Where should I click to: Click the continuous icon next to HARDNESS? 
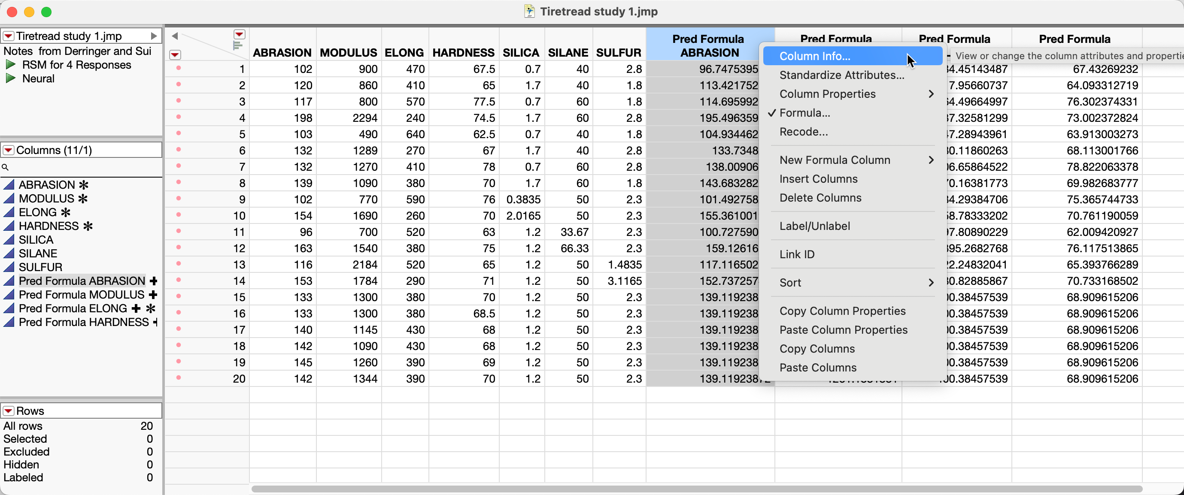click(x=9, y=226)
